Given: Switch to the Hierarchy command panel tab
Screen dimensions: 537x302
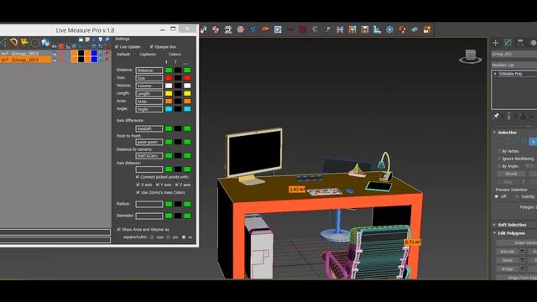Looking at the screenshot, I should 520,43.
